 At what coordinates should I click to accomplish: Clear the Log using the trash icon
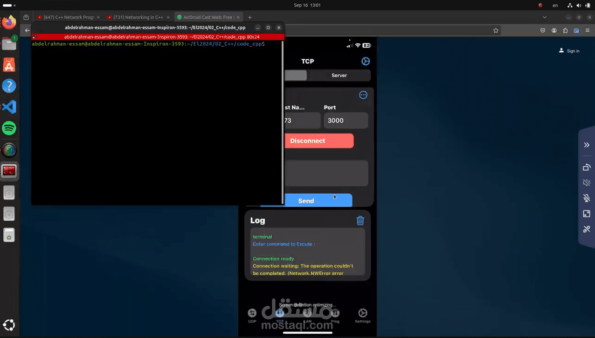click(360, 220)
